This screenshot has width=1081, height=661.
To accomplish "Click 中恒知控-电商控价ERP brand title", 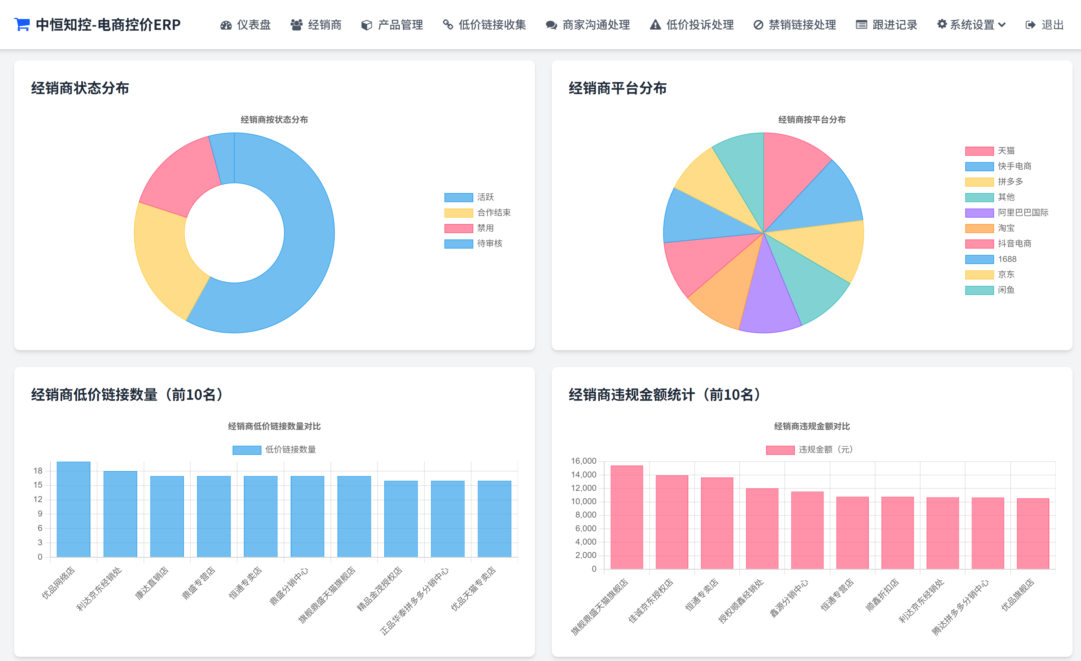I will [x=108, y=25].
